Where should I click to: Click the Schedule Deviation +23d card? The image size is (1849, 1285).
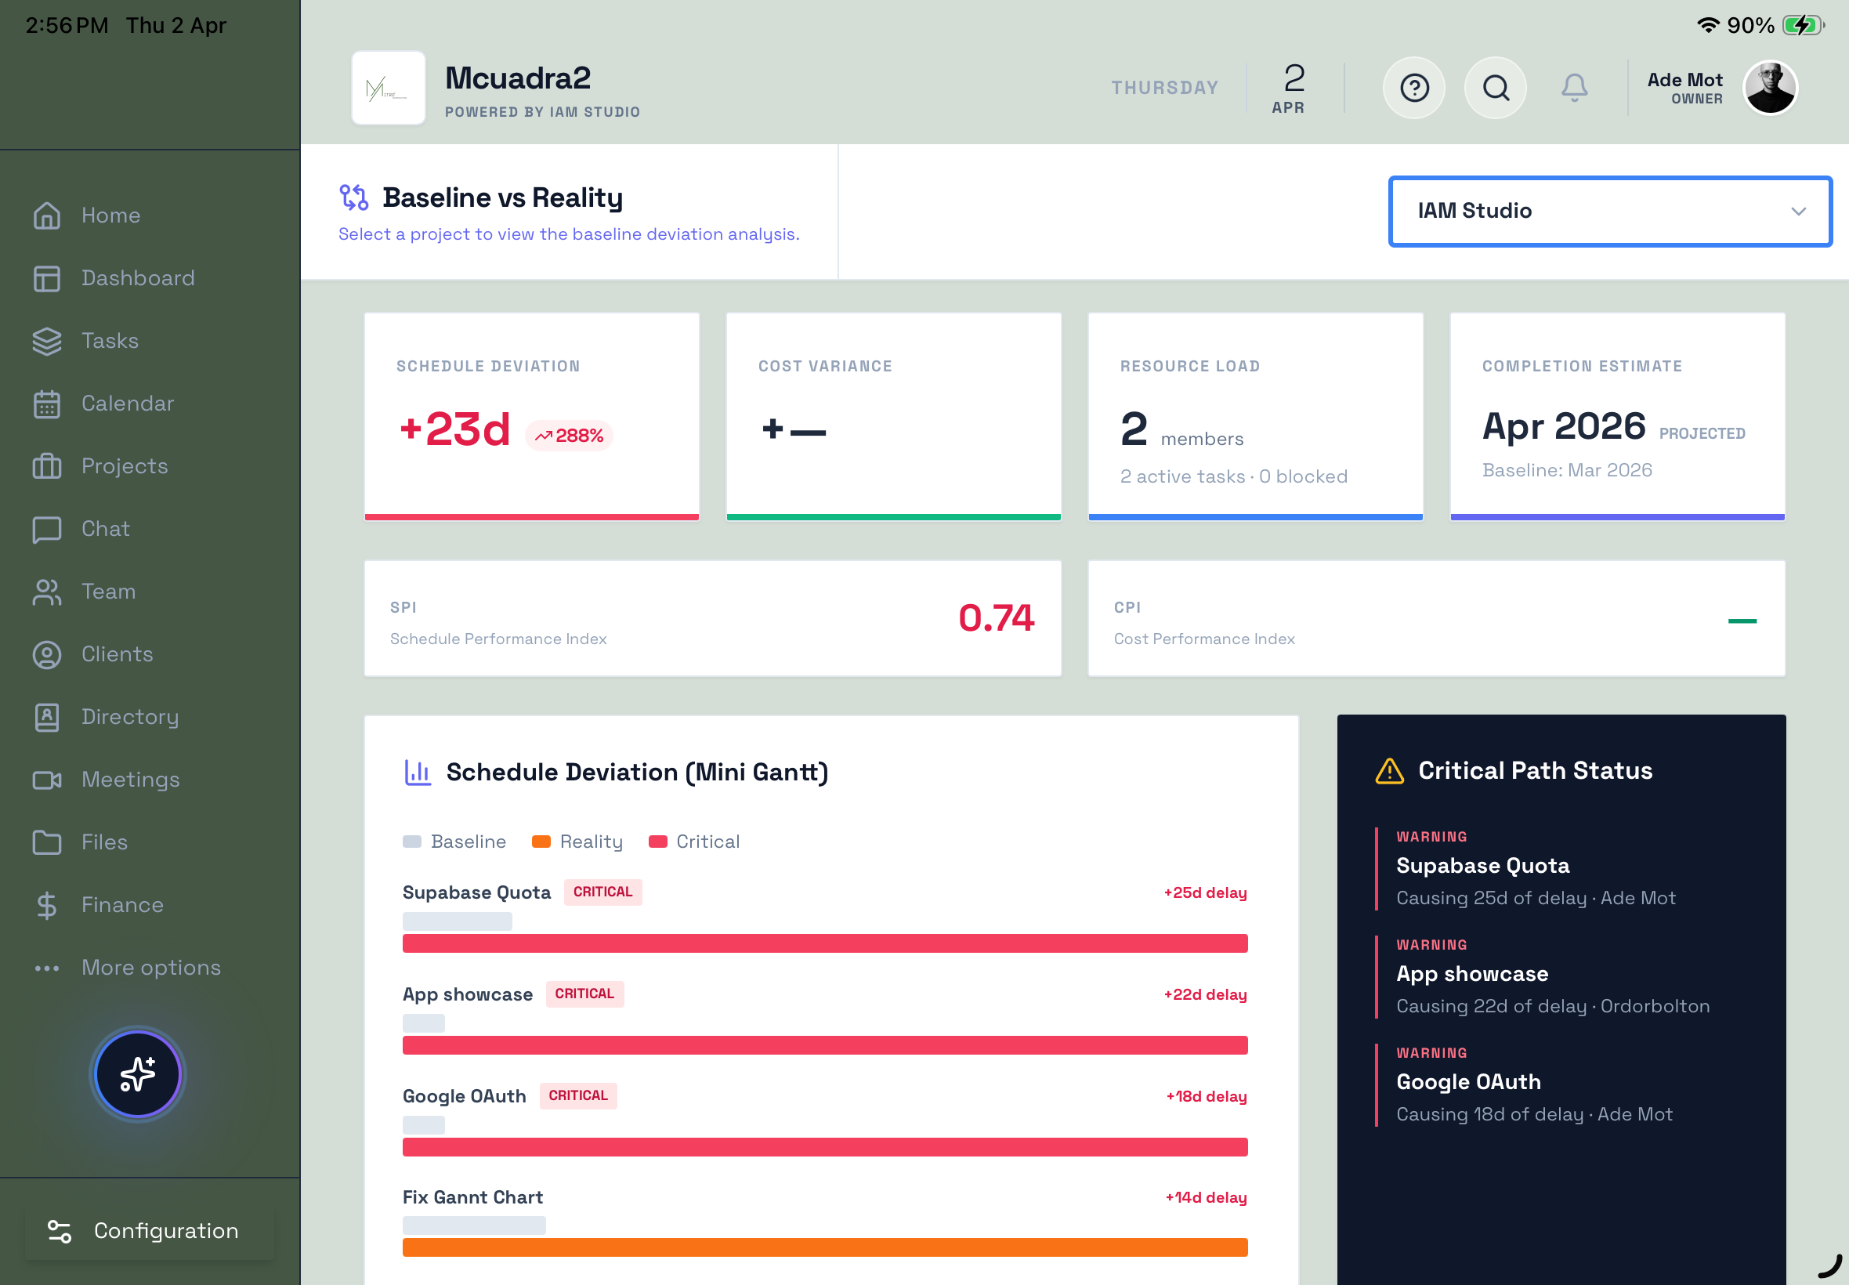pyautogui.click(x=531, y=416)
